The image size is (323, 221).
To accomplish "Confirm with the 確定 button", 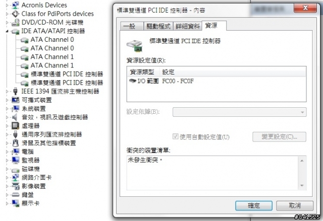I will pos(254,205).
